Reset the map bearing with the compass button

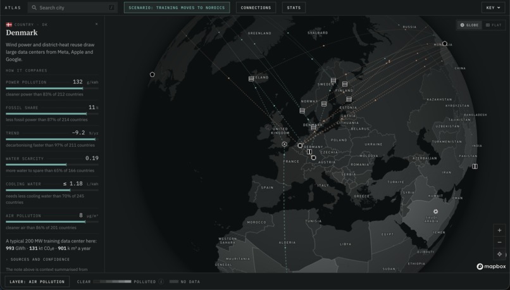click(500, 254)
